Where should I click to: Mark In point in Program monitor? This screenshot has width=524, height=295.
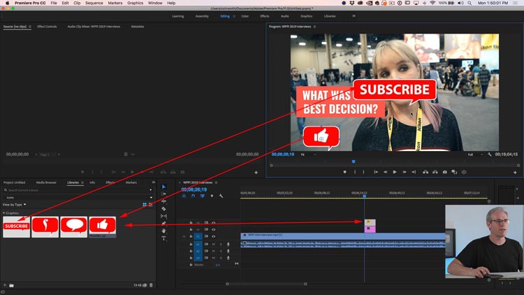pos(354,172)
